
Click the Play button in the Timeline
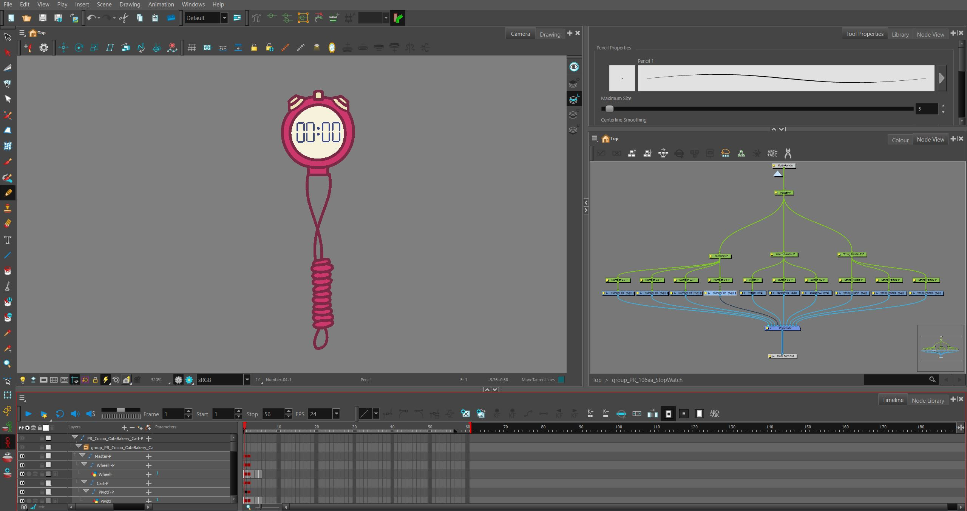tap(28, 414)
